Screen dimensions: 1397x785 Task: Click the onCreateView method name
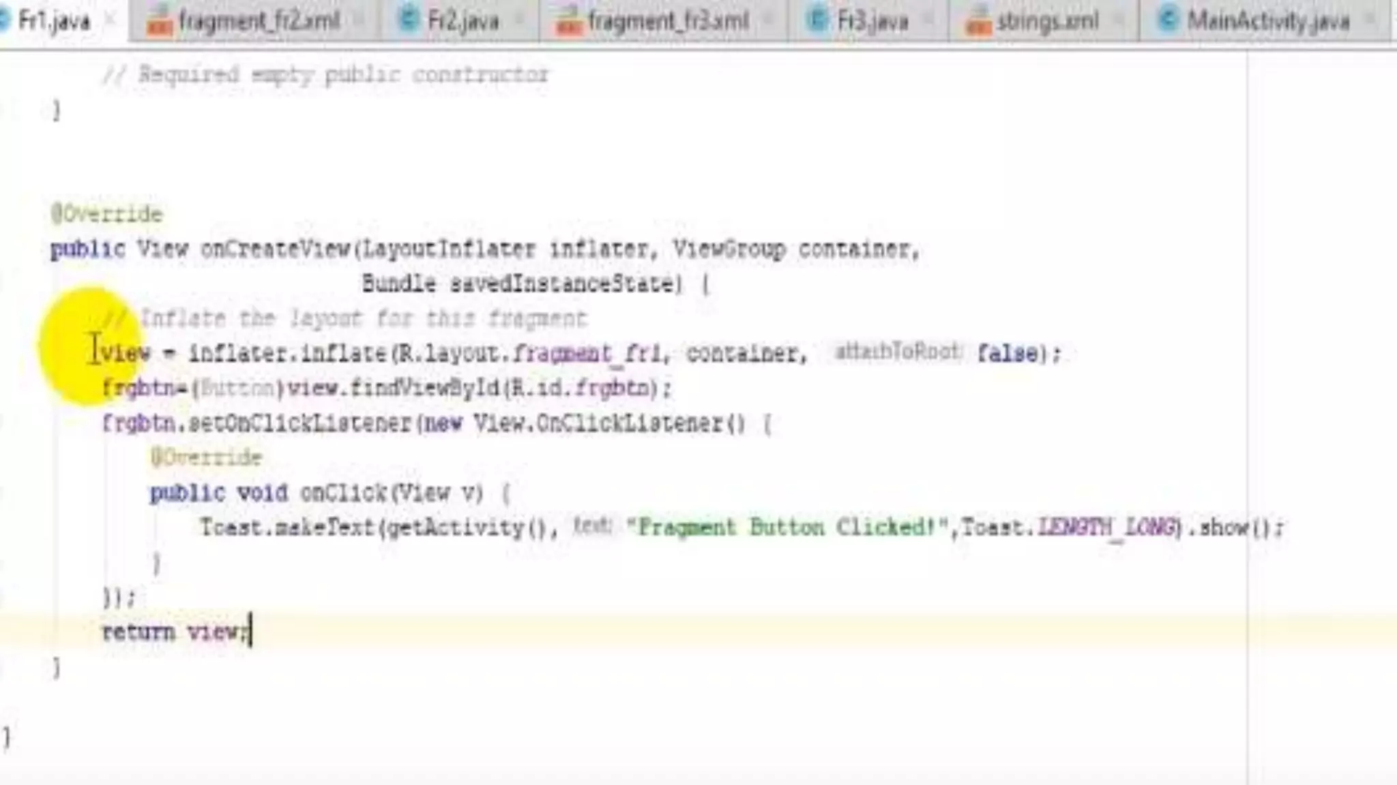point(276,249)
